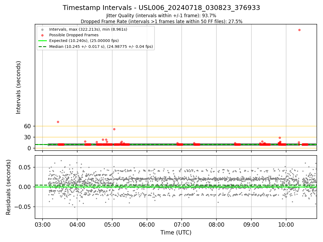323x242 pixels.
Task: Click the dashed green Median legend line sample
Action: coord(42,46)
